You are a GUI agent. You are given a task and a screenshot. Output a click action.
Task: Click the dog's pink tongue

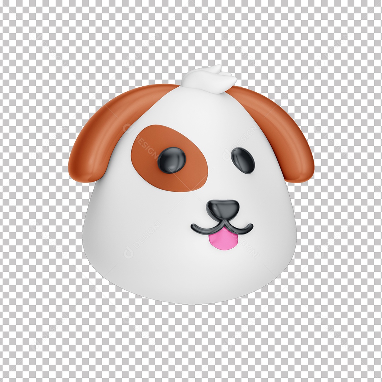point(223,242)
